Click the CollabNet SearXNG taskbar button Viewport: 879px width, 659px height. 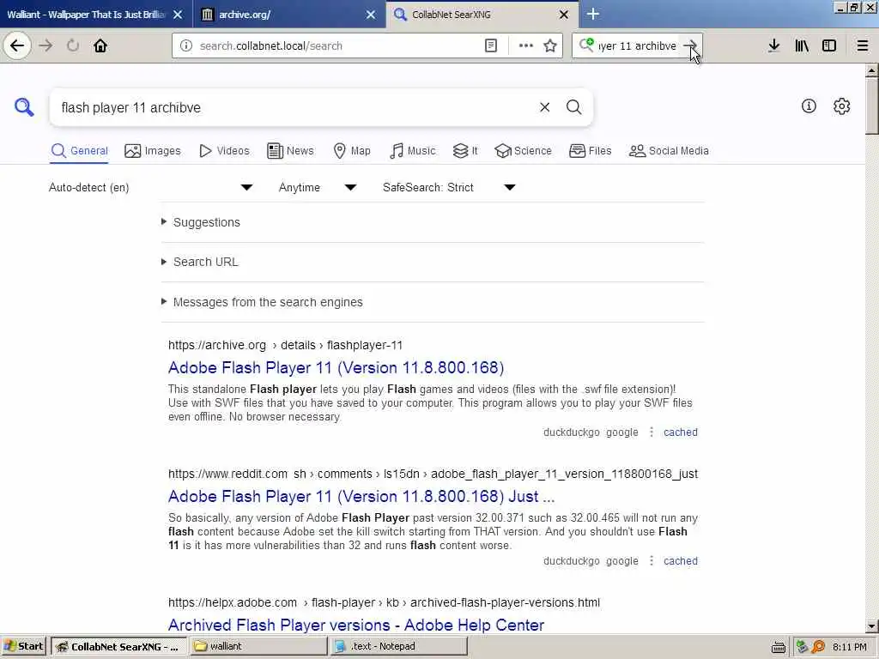(x=118, y=647)
